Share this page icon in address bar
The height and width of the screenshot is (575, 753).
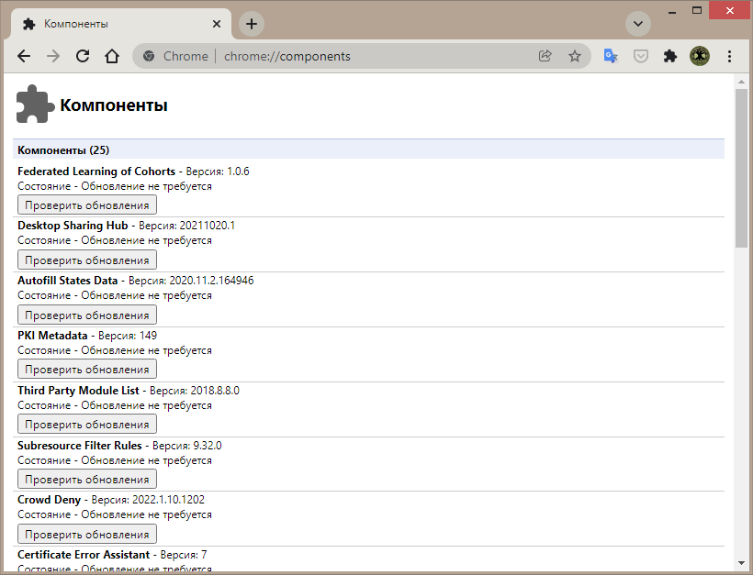click(x=545, y=56)
